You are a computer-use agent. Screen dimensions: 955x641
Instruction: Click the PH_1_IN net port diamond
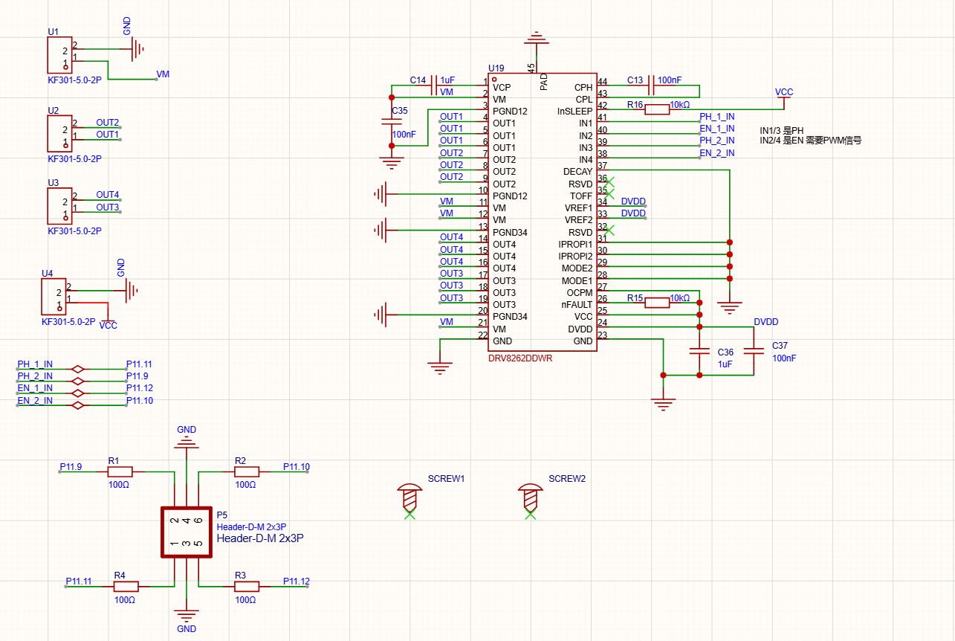click(x=77, y=369)
